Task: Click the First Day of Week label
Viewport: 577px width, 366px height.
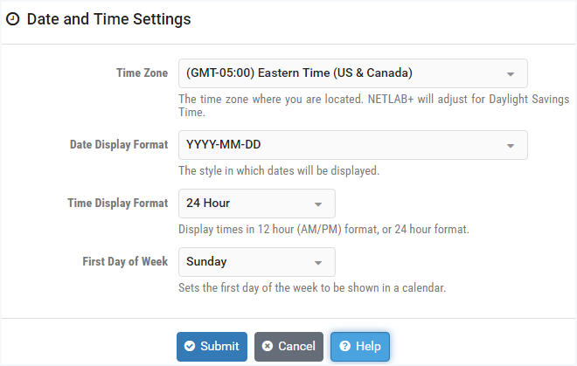Action: coord(125,261)
